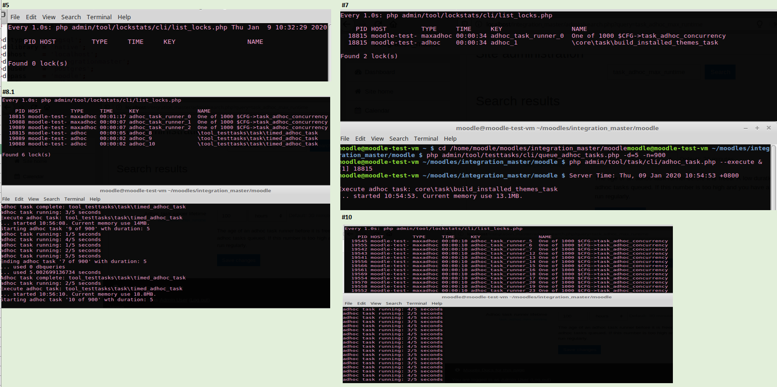Open File menu in #8.1 terminal window
The image size is (777, 387).
[x=6, y=199]
